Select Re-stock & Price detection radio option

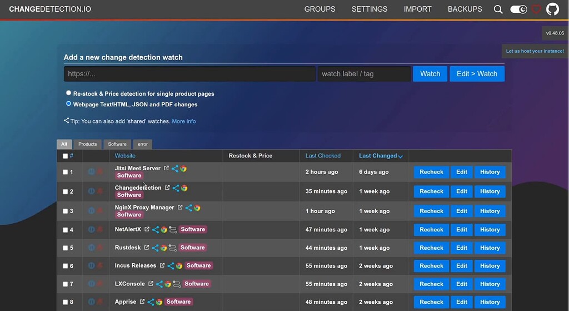point(69,93)
